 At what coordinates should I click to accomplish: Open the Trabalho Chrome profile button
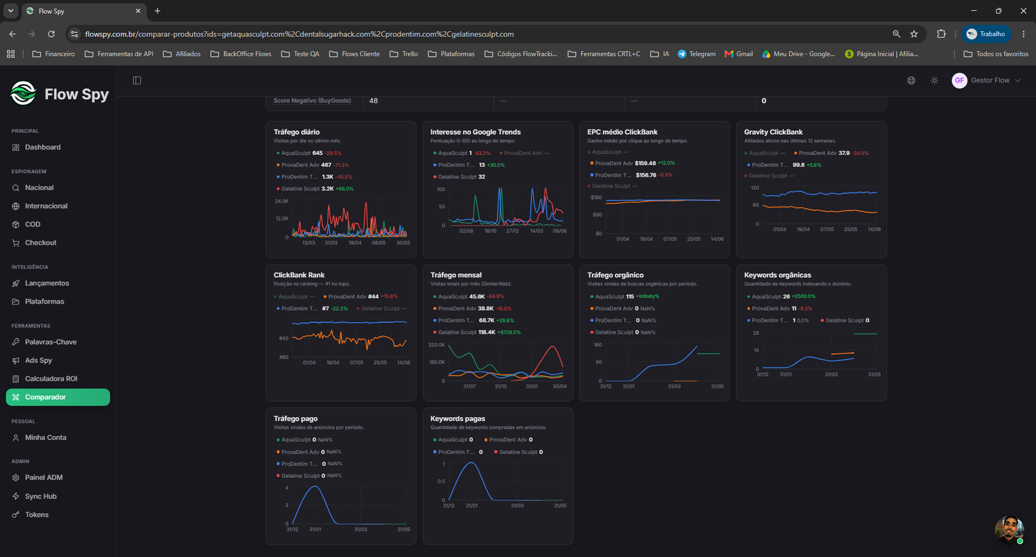tap(986, 34)
